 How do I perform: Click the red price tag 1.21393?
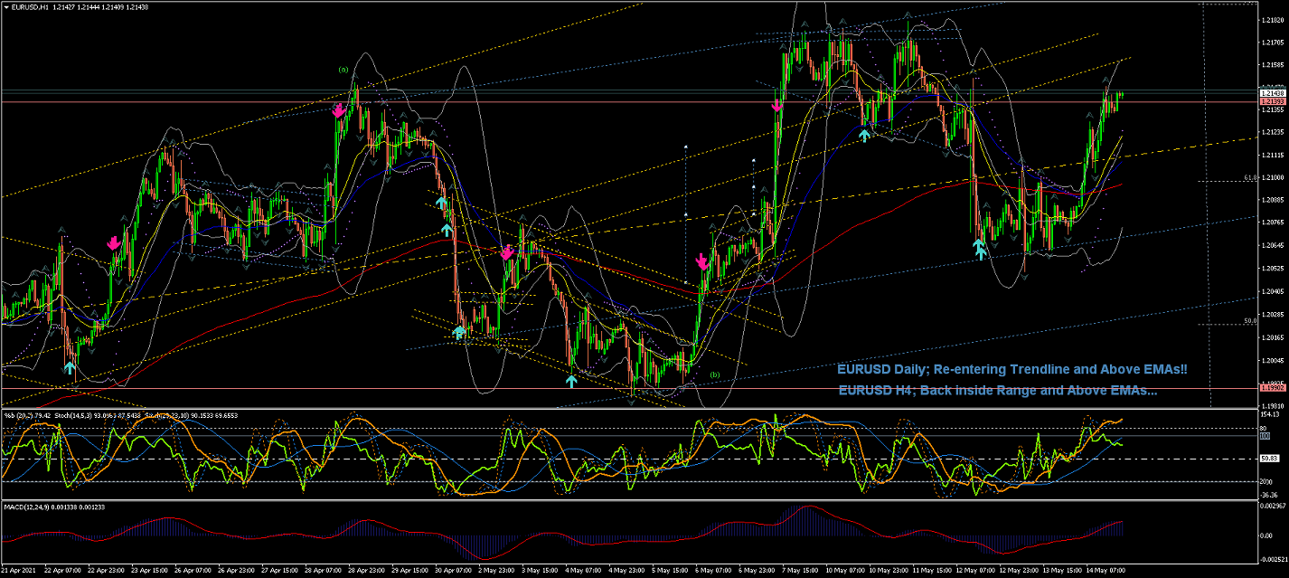(x=1272, y=102)
